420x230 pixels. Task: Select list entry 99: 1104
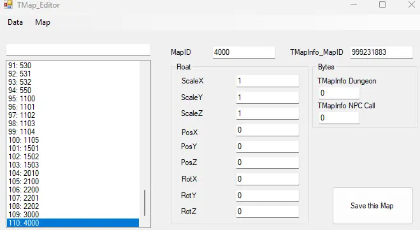point(73,132)
